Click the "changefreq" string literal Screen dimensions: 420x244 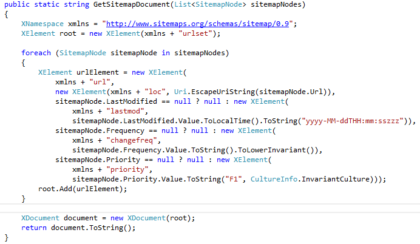(132, 140)
